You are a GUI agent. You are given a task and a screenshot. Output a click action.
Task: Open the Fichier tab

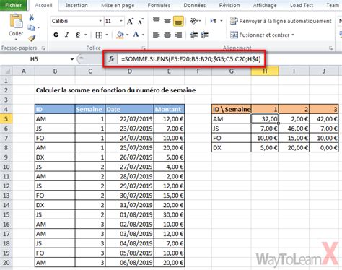click(13, 5)
